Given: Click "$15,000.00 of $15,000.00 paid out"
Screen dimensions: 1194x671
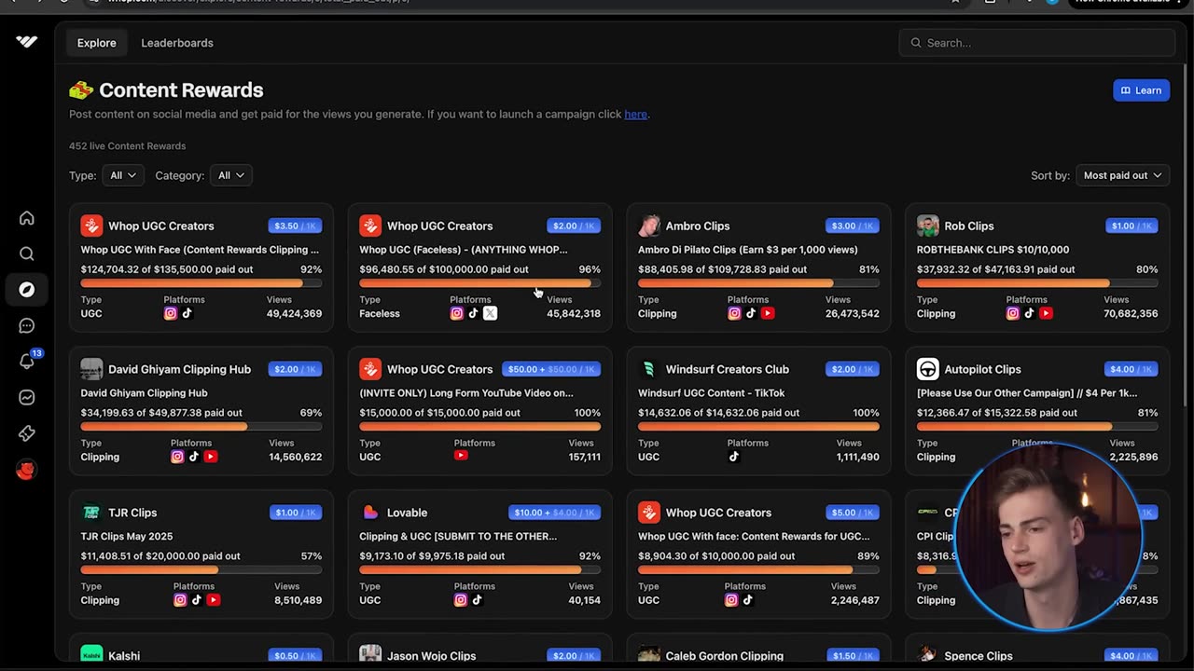Looking at the screenshot, I should 439,413.
